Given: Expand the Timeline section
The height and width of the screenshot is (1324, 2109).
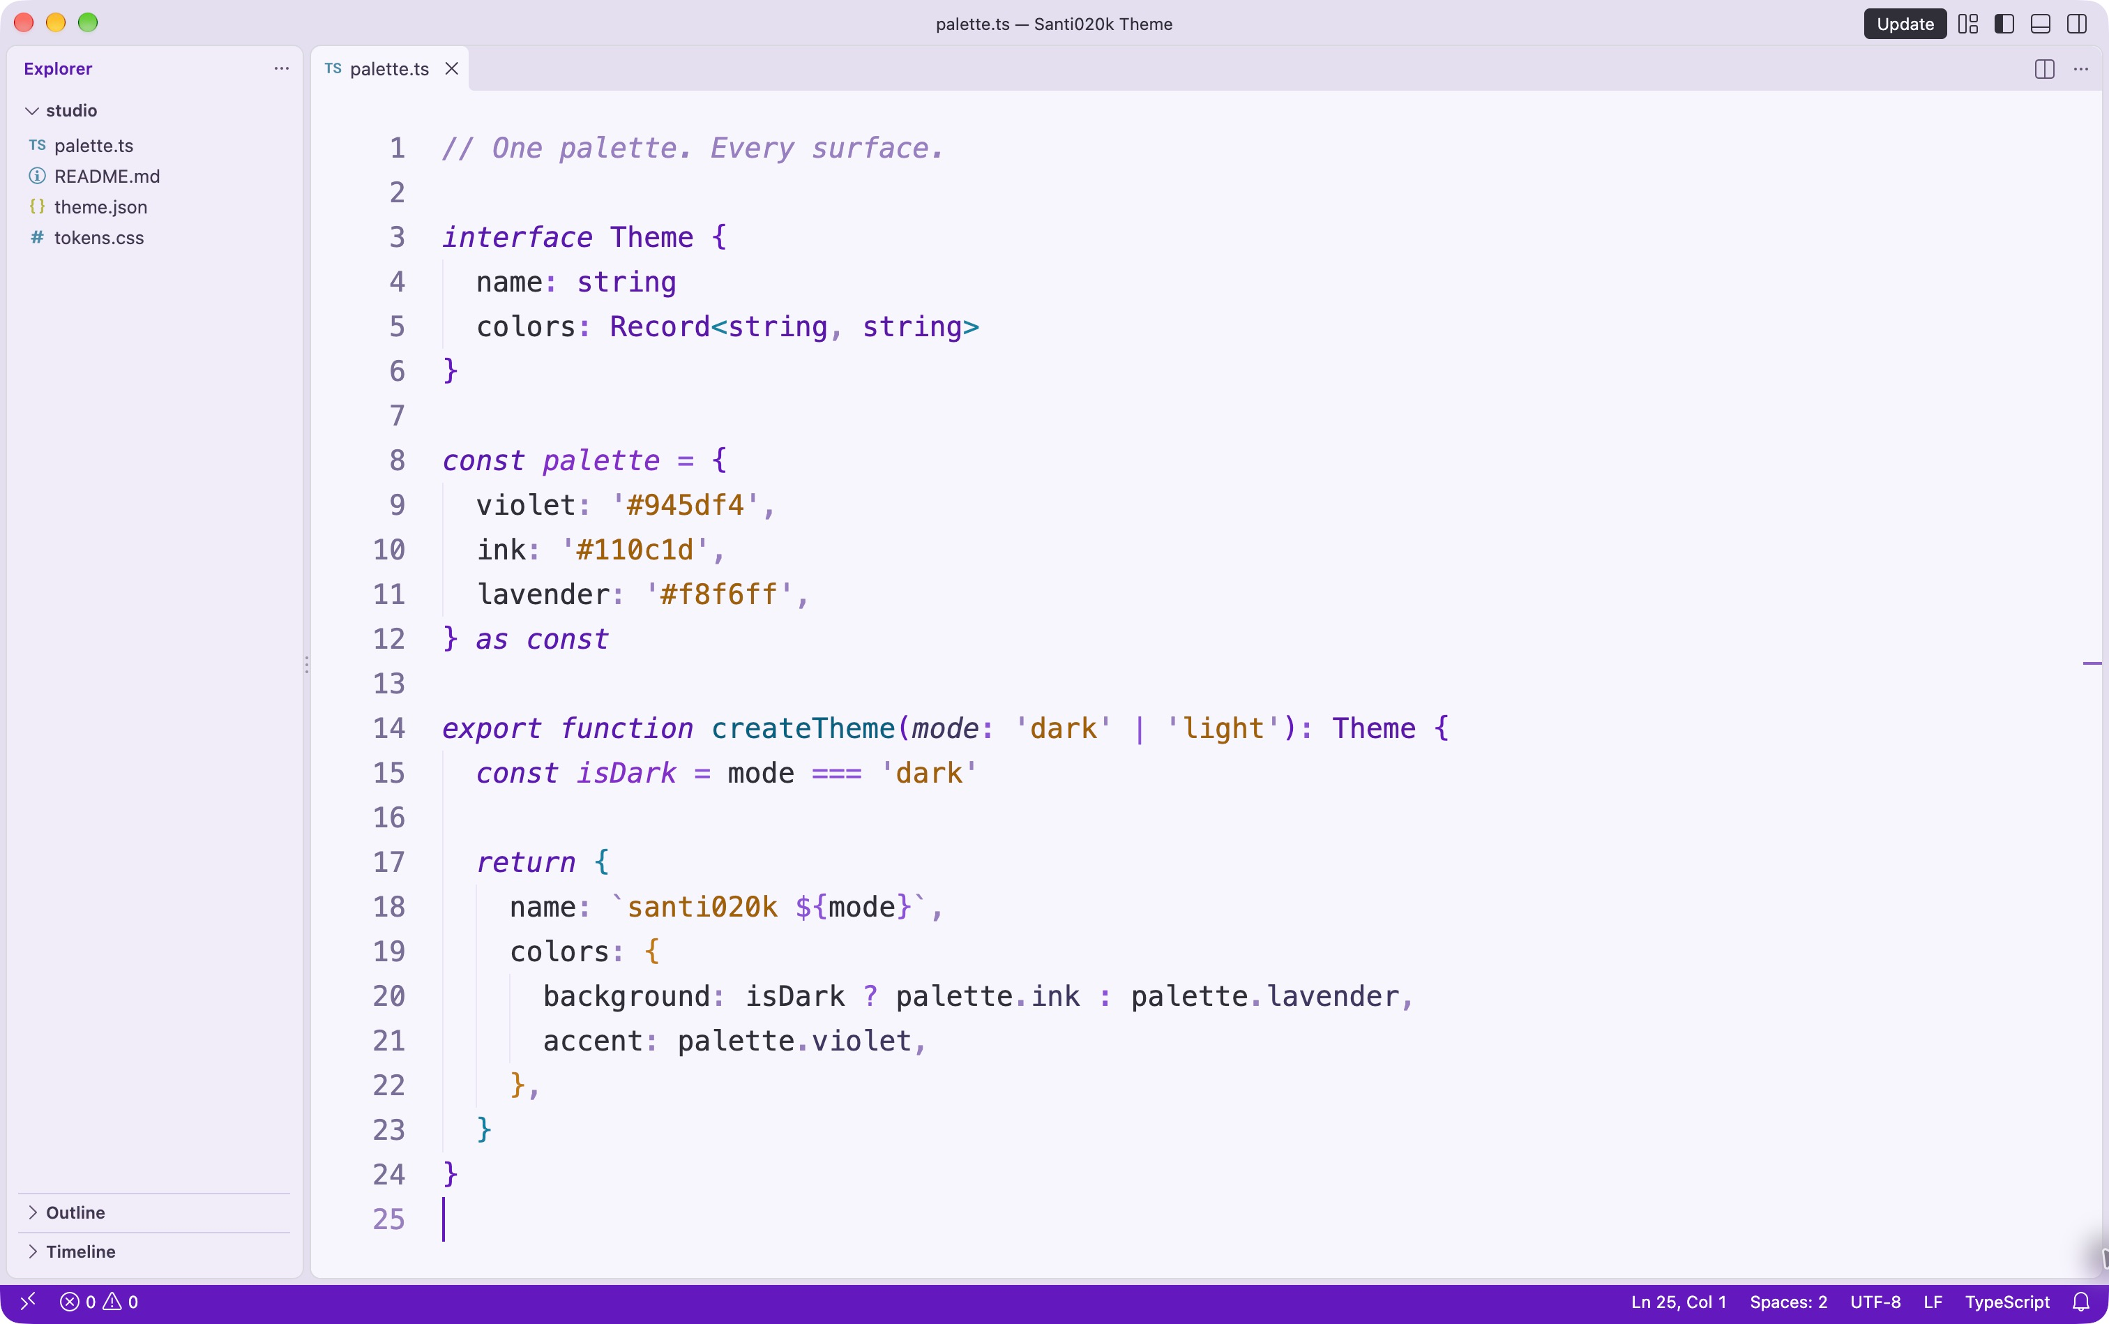Looking at the screenshot, I should pos(154,1251).
